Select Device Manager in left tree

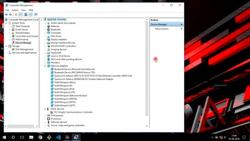click(x=23, y=43)
